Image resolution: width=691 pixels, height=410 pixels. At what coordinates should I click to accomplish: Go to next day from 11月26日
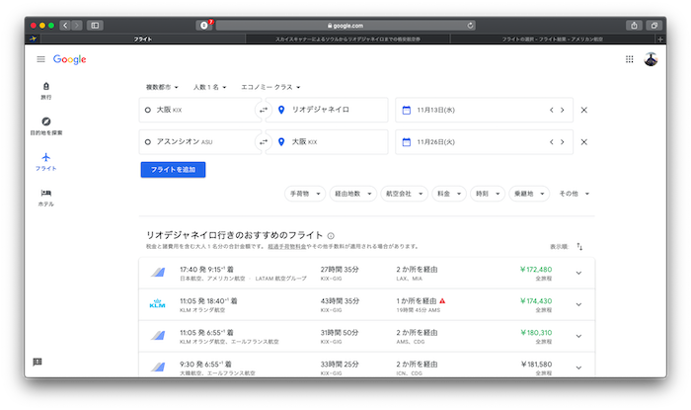tap(563, 142)
